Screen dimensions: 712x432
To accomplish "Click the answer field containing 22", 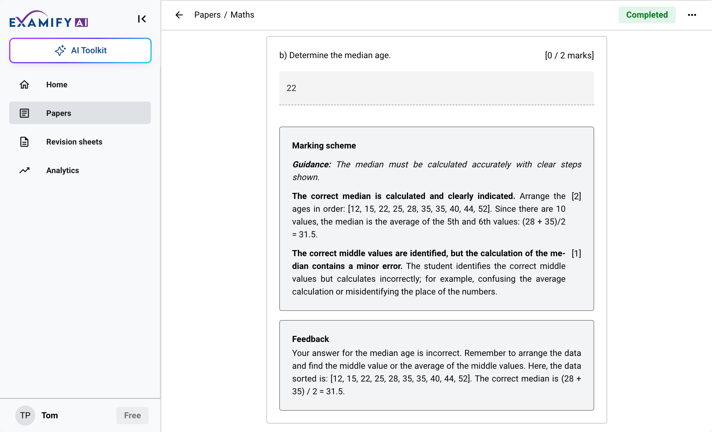I will coord(436,88).
